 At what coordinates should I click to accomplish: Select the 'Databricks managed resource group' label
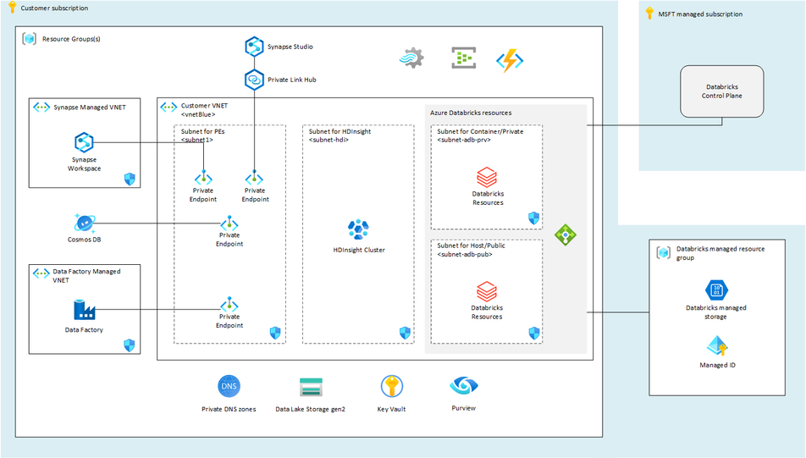coord(720,253)
